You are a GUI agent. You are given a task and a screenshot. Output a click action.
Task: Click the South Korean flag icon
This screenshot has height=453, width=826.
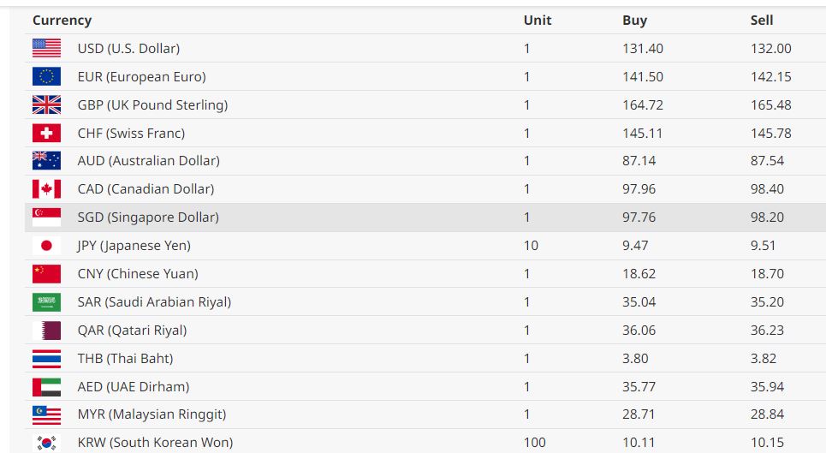[46, 443]
